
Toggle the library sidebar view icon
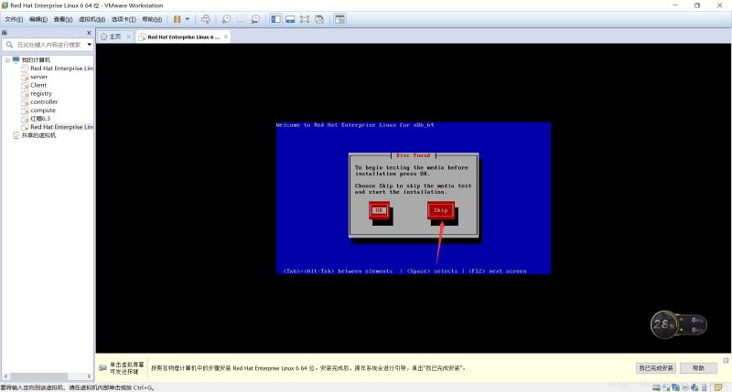pos(276,19)
